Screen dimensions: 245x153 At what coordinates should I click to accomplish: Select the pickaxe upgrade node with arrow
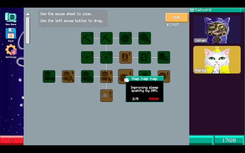(x=87, y=38)
